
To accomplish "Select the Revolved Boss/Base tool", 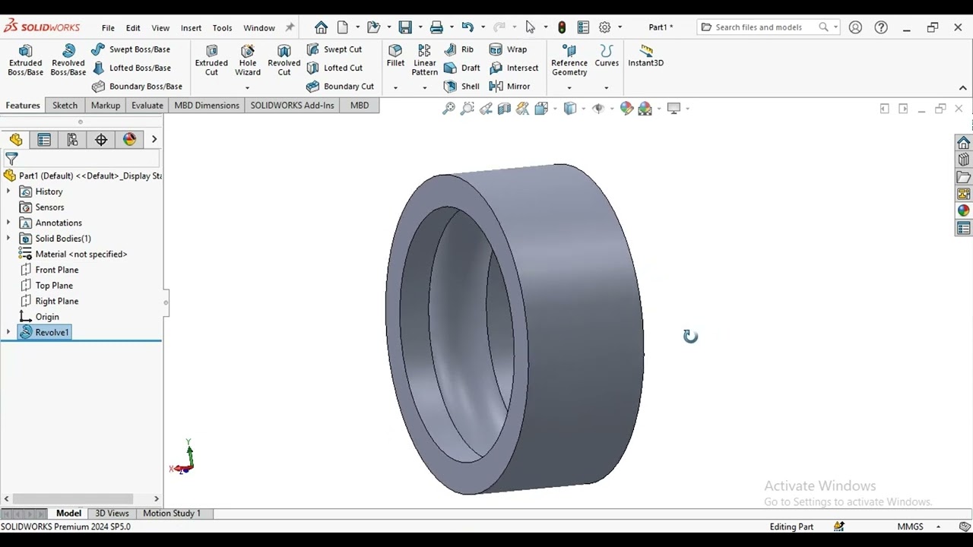I will click(68, 60).
